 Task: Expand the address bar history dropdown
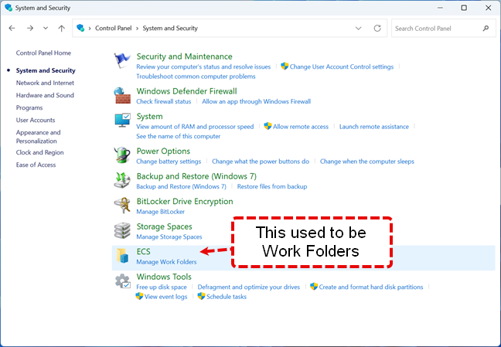[359, 28]
